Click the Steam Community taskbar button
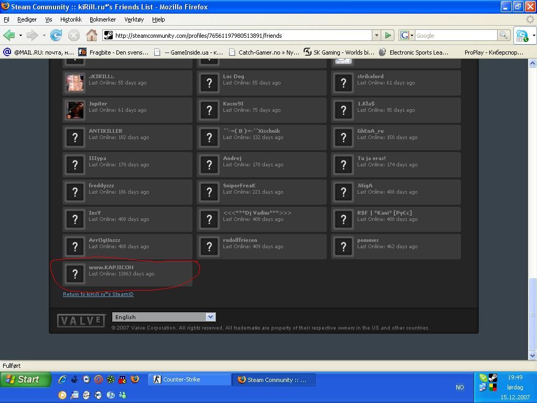This screenshot has height=403, width=537. point(274,379)
